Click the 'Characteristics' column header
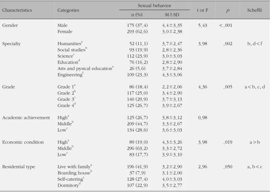The height and width of the screenshot is (192, 270). (x=17, y=10)
